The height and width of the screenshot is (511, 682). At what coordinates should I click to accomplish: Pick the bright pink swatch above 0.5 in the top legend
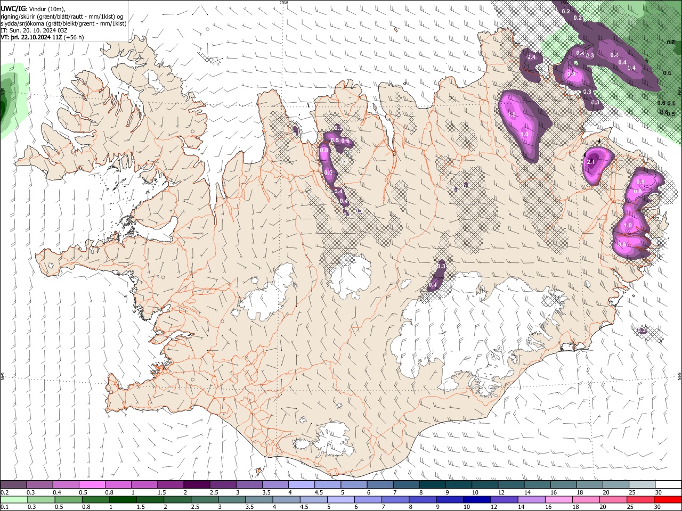point(92,485)
